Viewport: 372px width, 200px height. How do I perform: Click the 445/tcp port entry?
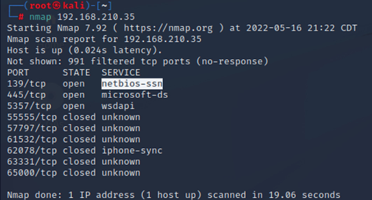tap(26, 95)
